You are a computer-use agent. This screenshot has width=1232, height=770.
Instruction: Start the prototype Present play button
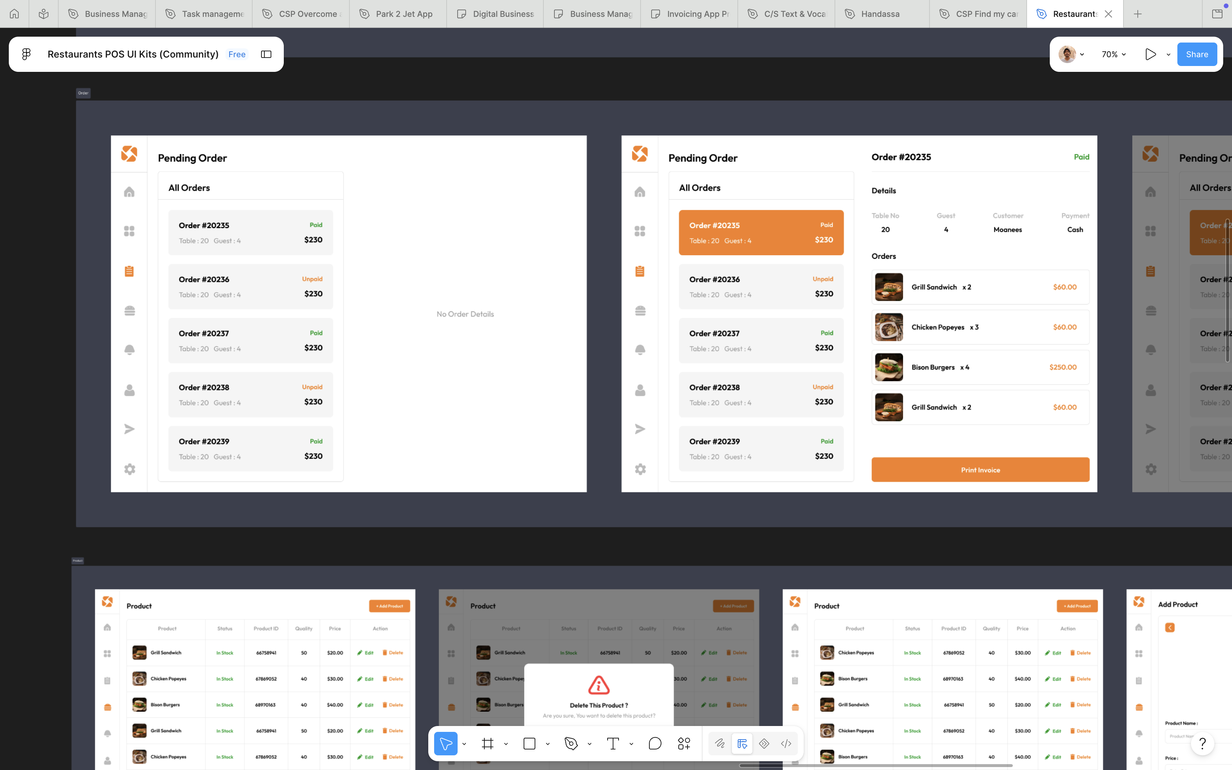pyautogui.click(x=1151, y=54)
